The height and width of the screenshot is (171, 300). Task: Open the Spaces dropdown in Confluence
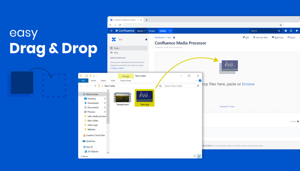point(142,31)
